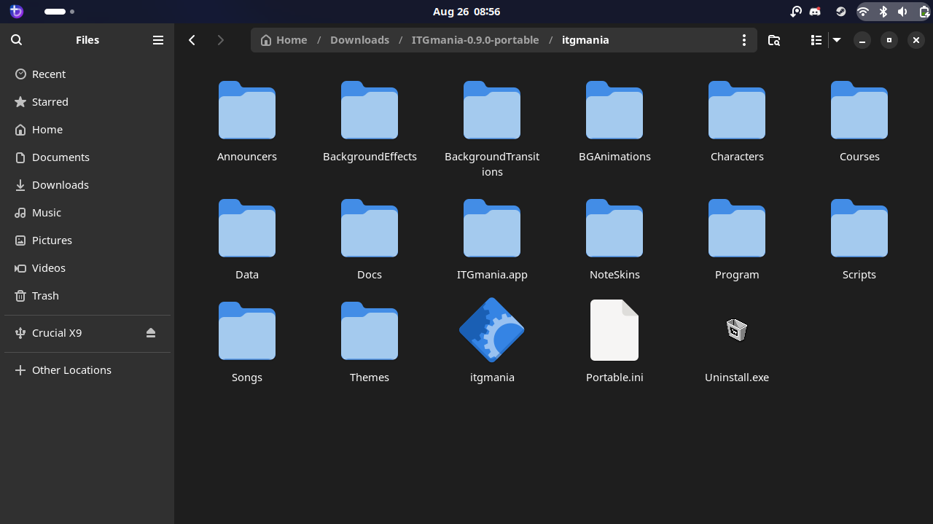Screen dimensions: 933x524
Task: Open Other Locations in the sidebar
Action: pos(71,369)
